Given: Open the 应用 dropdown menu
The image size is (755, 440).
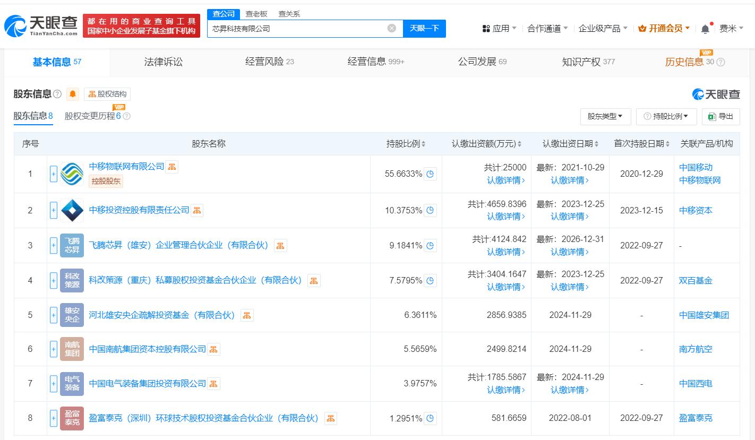Looking at the screenshot, I should [499, 29].
